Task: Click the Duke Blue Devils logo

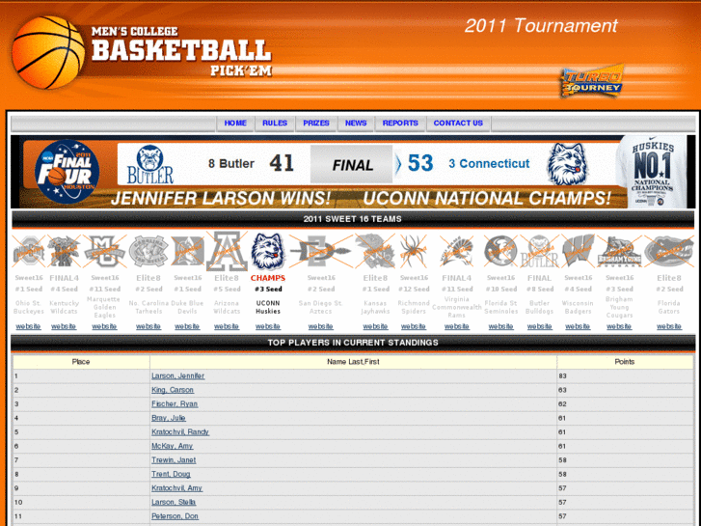Action: point(187,251)
